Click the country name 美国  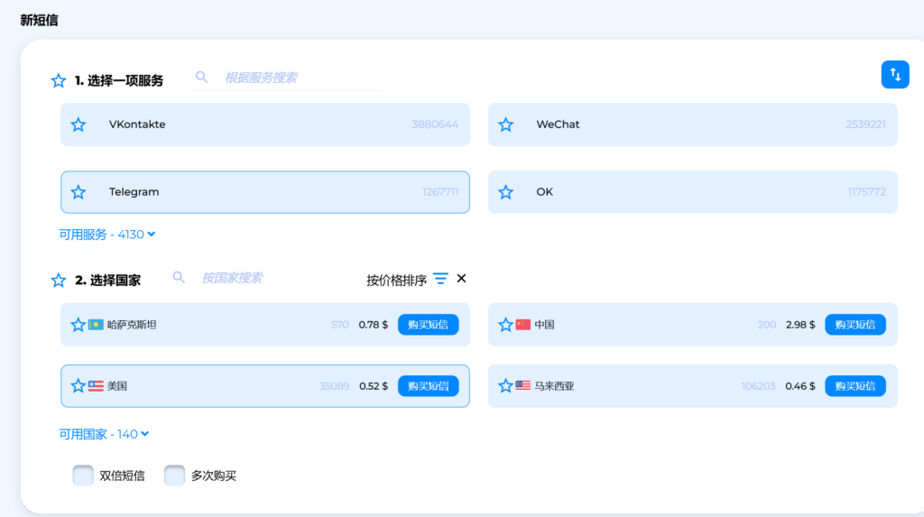click(117, 386)
